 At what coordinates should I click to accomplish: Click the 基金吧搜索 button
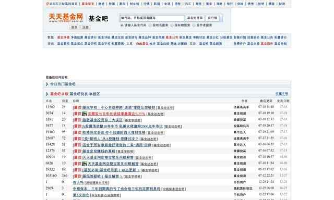point(195,18)
